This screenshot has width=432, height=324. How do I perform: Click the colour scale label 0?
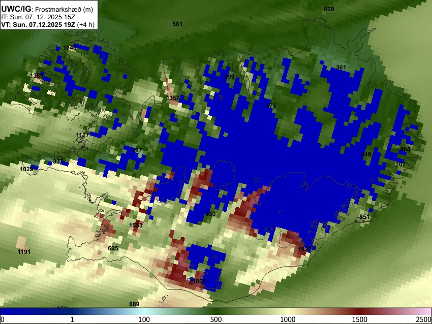[x=3, y=319]
